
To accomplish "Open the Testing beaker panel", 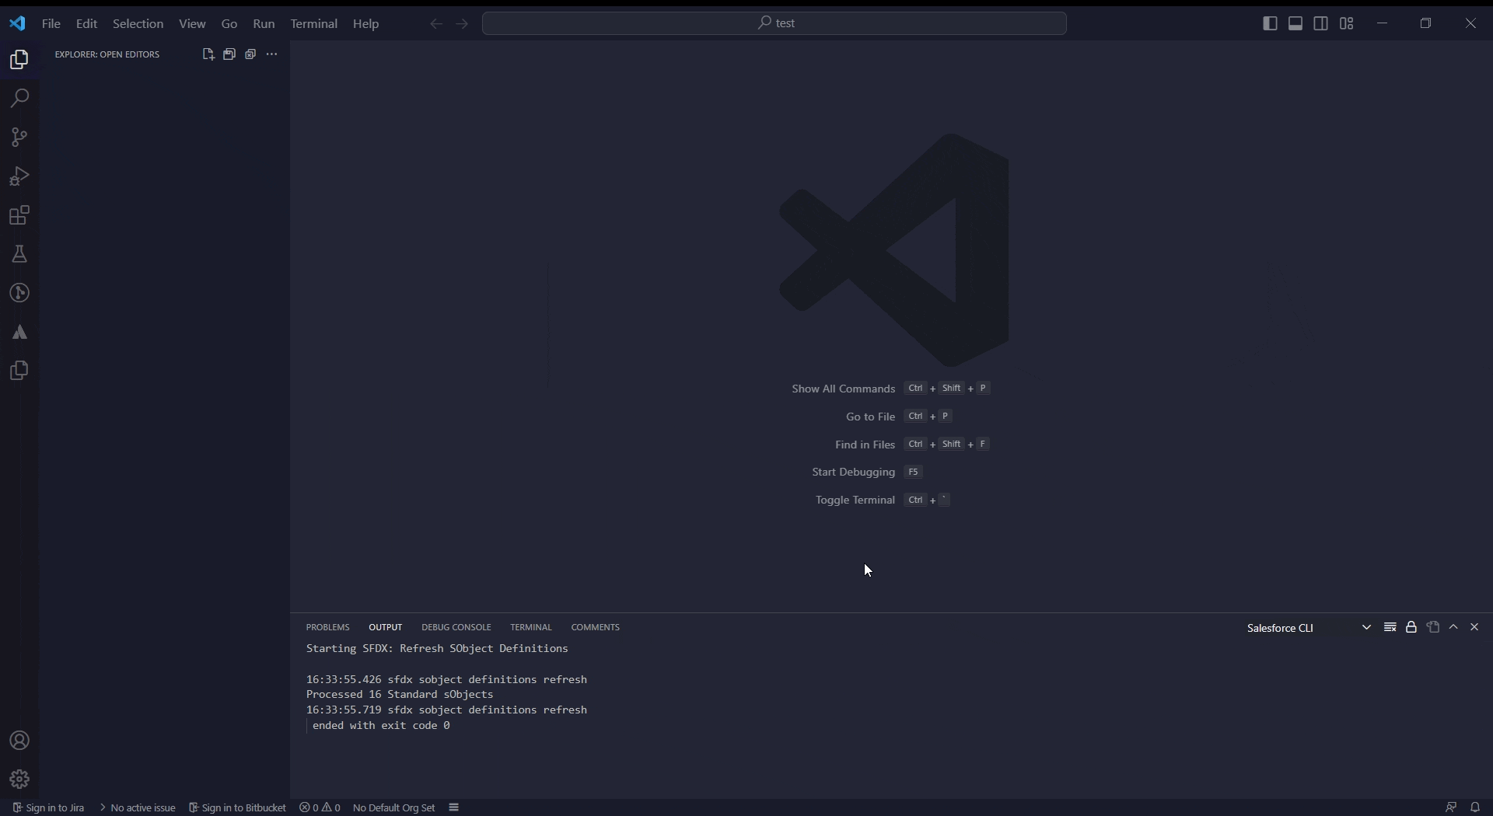I will coord(19,254).
